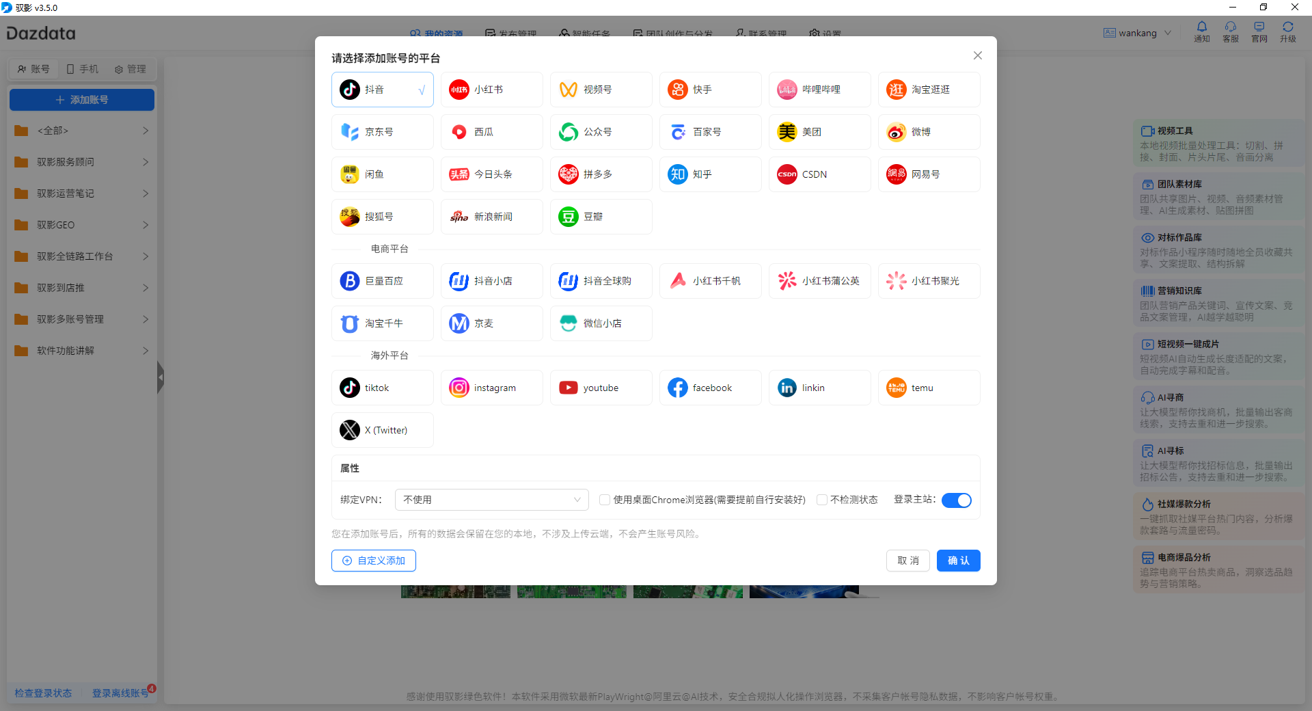Choose the 哔哩哔哩 platform icon
Image resolution: width=1312 pixels, height=711 pixels.
click(x=787, y=90)
